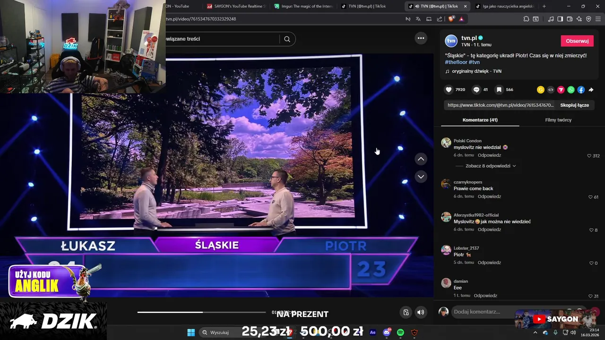Follow tvn.pl with the Obserwuj button

pos(577,41)
